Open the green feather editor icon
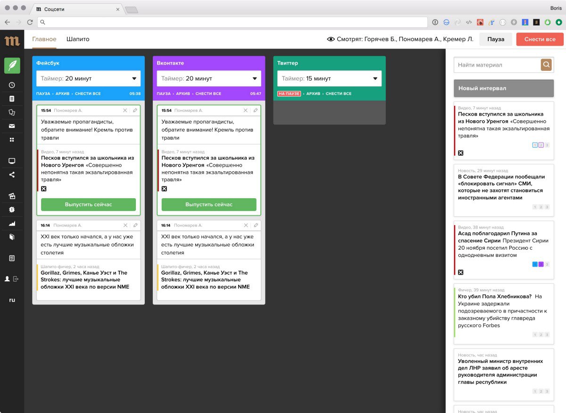The height and width of the screenshot is (413, 566). click(x=12, y=65)
